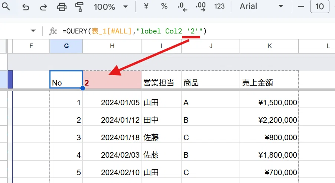Select the No cell with value 4

[66, 152]
